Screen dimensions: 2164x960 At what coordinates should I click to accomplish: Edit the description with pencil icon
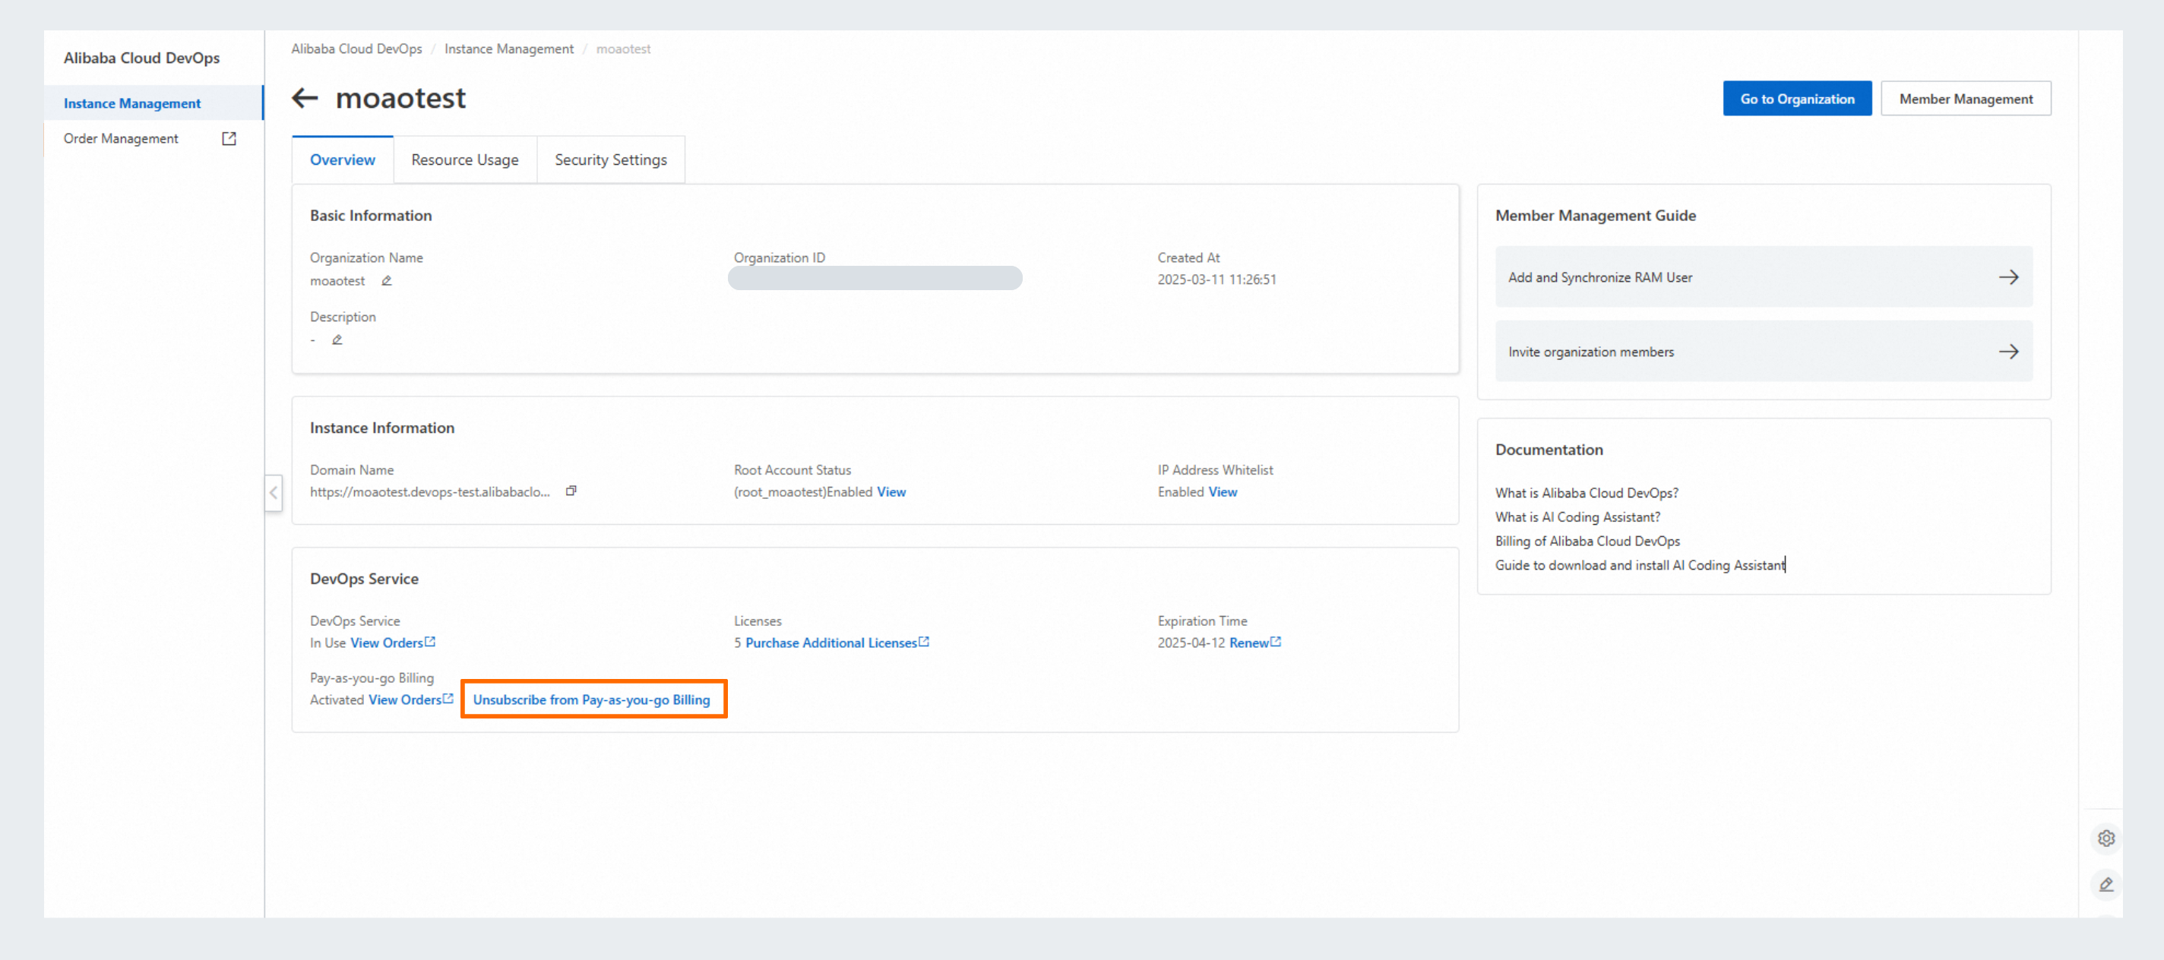point(337,339)
